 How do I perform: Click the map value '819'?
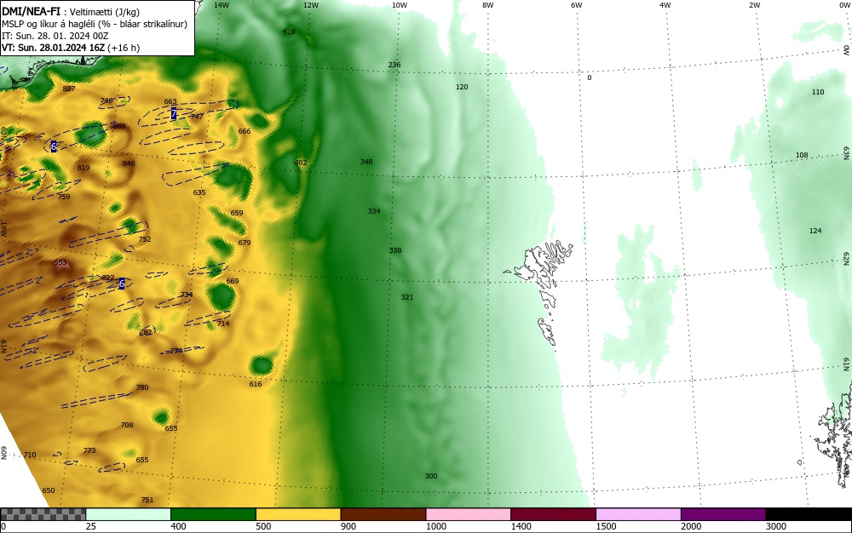tap(83, 169)
